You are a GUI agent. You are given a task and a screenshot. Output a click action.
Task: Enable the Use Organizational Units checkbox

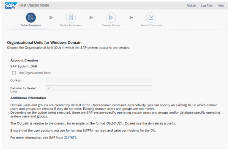tap(14, 73)
